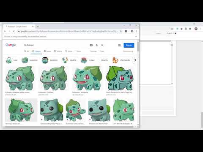
Task: Select the 'charmander' suggestion chip
Action: tap(121, 60)
